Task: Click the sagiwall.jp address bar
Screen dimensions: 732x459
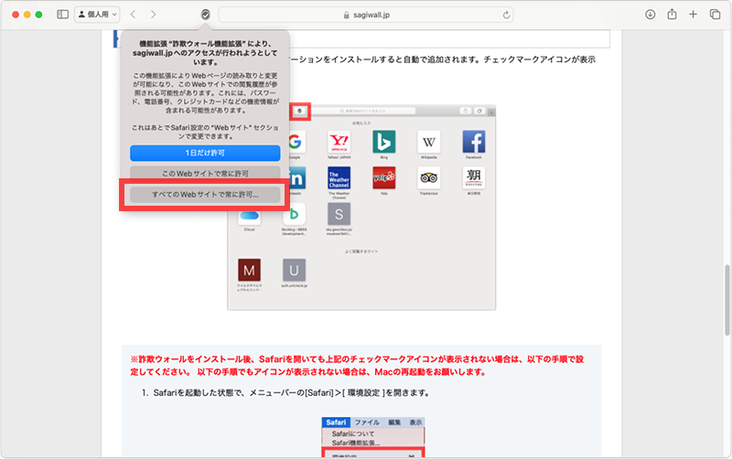Action: point(366,15)
